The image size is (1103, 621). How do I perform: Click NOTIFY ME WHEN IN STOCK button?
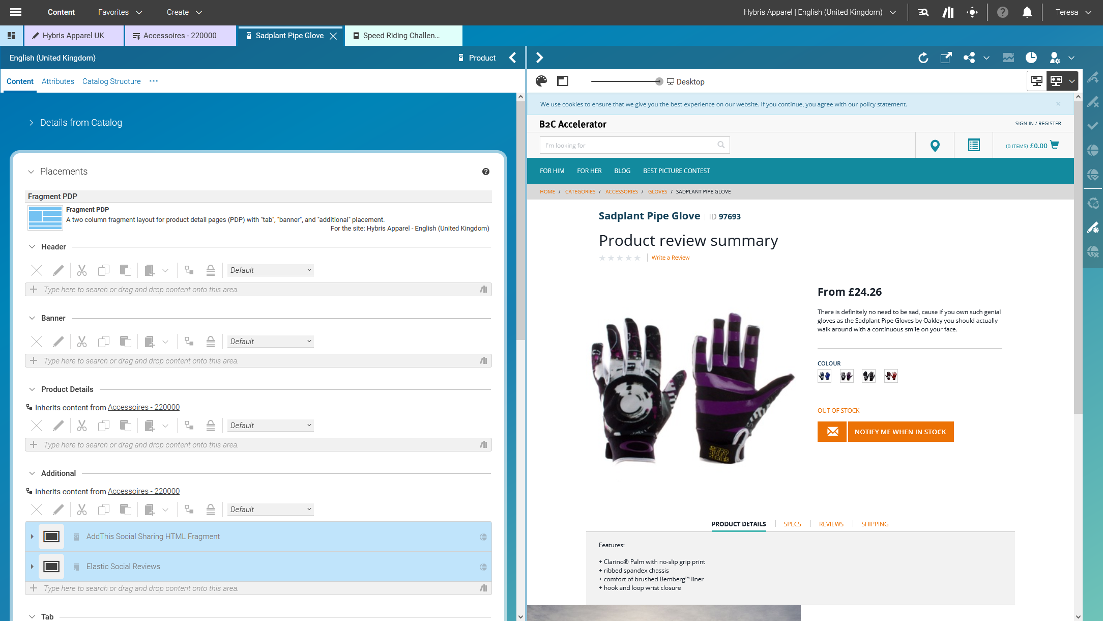[x=901, y=431]
